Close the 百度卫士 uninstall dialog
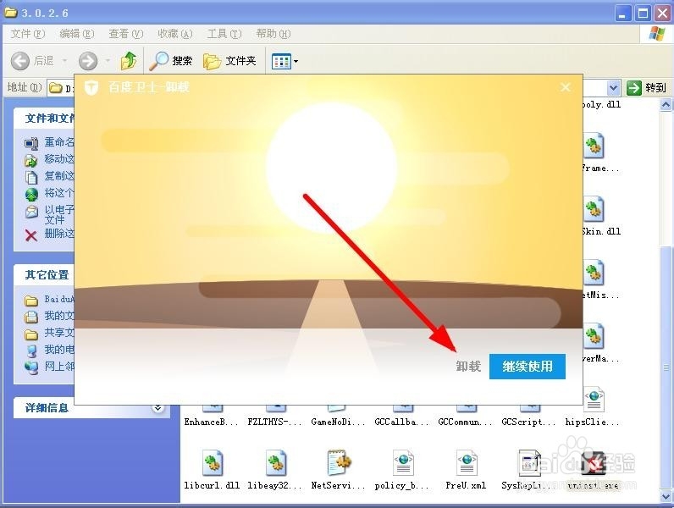The height and width of the screenshot is (508, 674). pyautogui.click(x=566, y=87)
